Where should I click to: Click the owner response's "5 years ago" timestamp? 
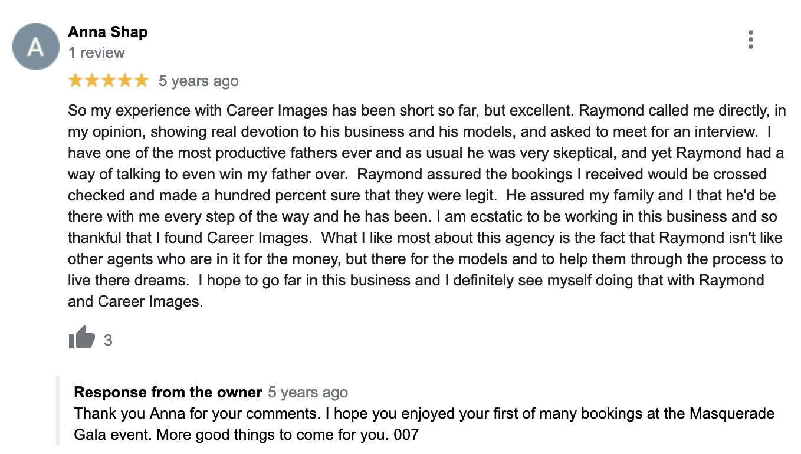point(307,393)
